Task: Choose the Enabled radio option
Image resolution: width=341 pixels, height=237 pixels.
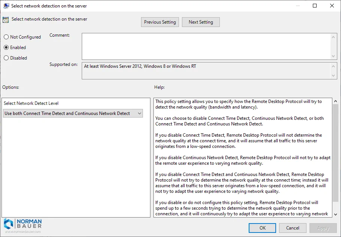Action: [x=6, y=48]
